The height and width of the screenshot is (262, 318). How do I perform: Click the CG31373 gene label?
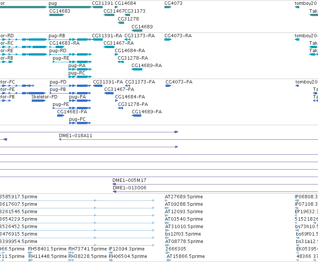click(x=135, y=11)
